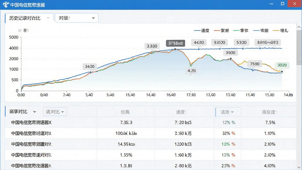Select the table row with 14.56
The width and height of the screenshot is (302, 170).
151,144
